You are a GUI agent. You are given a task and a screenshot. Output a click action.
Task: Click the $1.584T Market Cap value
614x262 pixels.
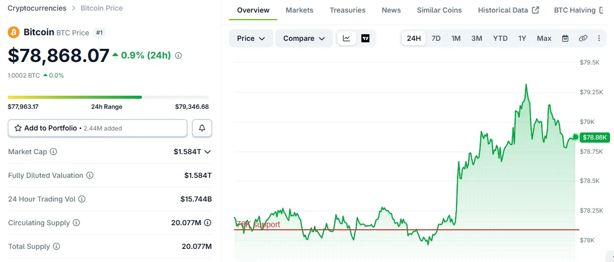(187, 152)
